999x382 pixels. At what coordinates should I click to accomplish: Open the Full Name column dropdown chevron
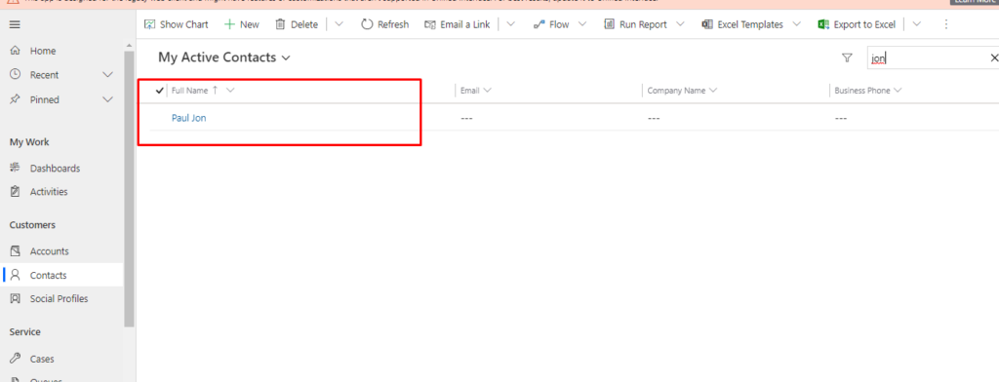(x=230, y=91)
